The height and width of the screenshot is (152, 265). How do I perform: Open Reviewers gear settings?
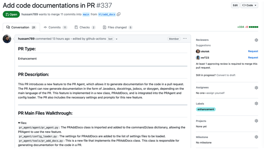tap(256, 40)
